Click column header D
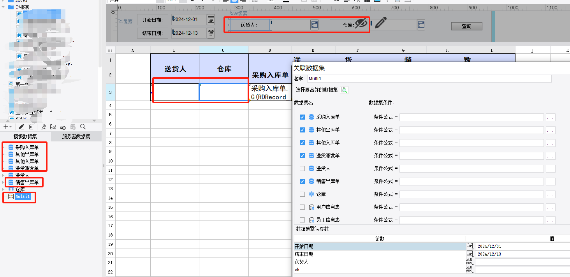This screenshot has width=570, height=277. tap(270, 50)
